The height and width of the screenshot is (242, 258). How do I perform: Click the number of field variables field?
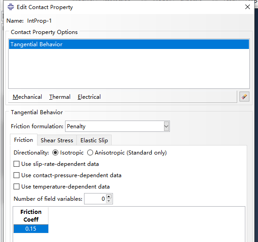point(95,199)
